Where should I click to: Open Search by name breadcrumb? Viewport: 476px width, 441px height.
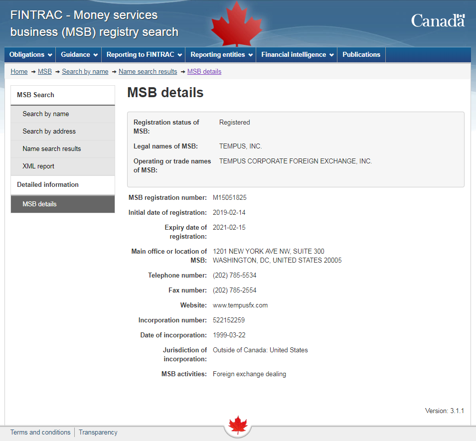coord(85,72)
